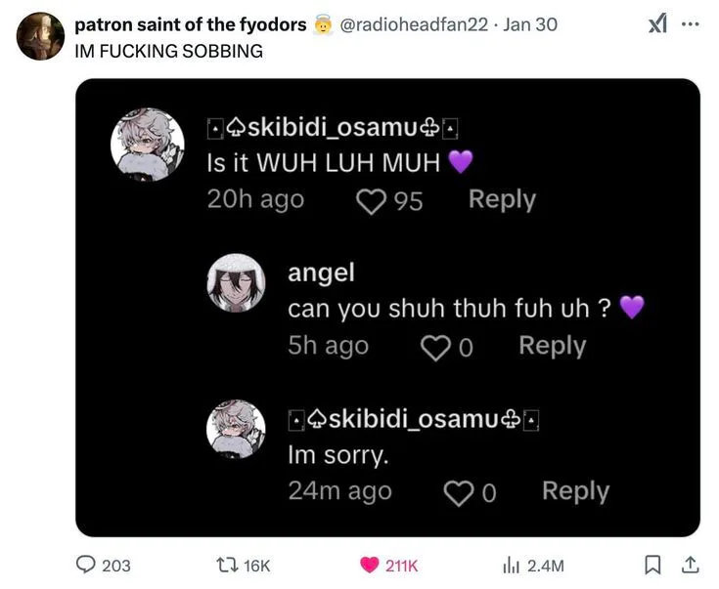Open the Jan 30 timestamp link
Image resolution: width=719 pixels, height=589 pixels.
coord(530,24)
